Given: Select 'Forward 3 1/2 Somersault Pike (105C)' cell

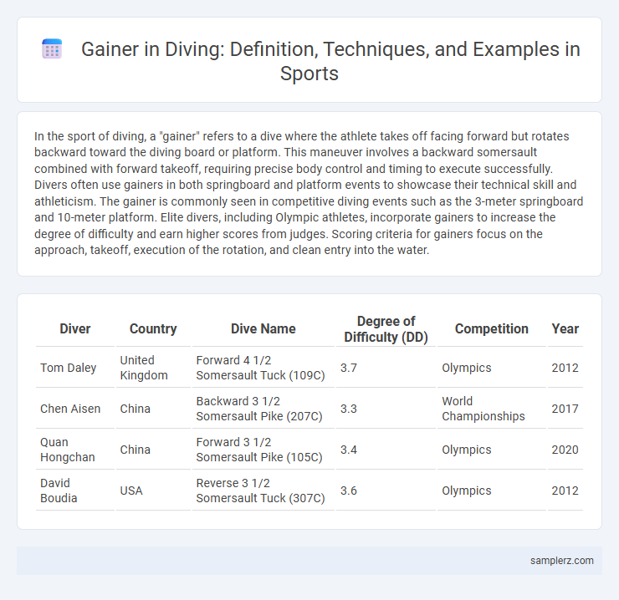Looking at the screenshot, I should click(263, 450).
